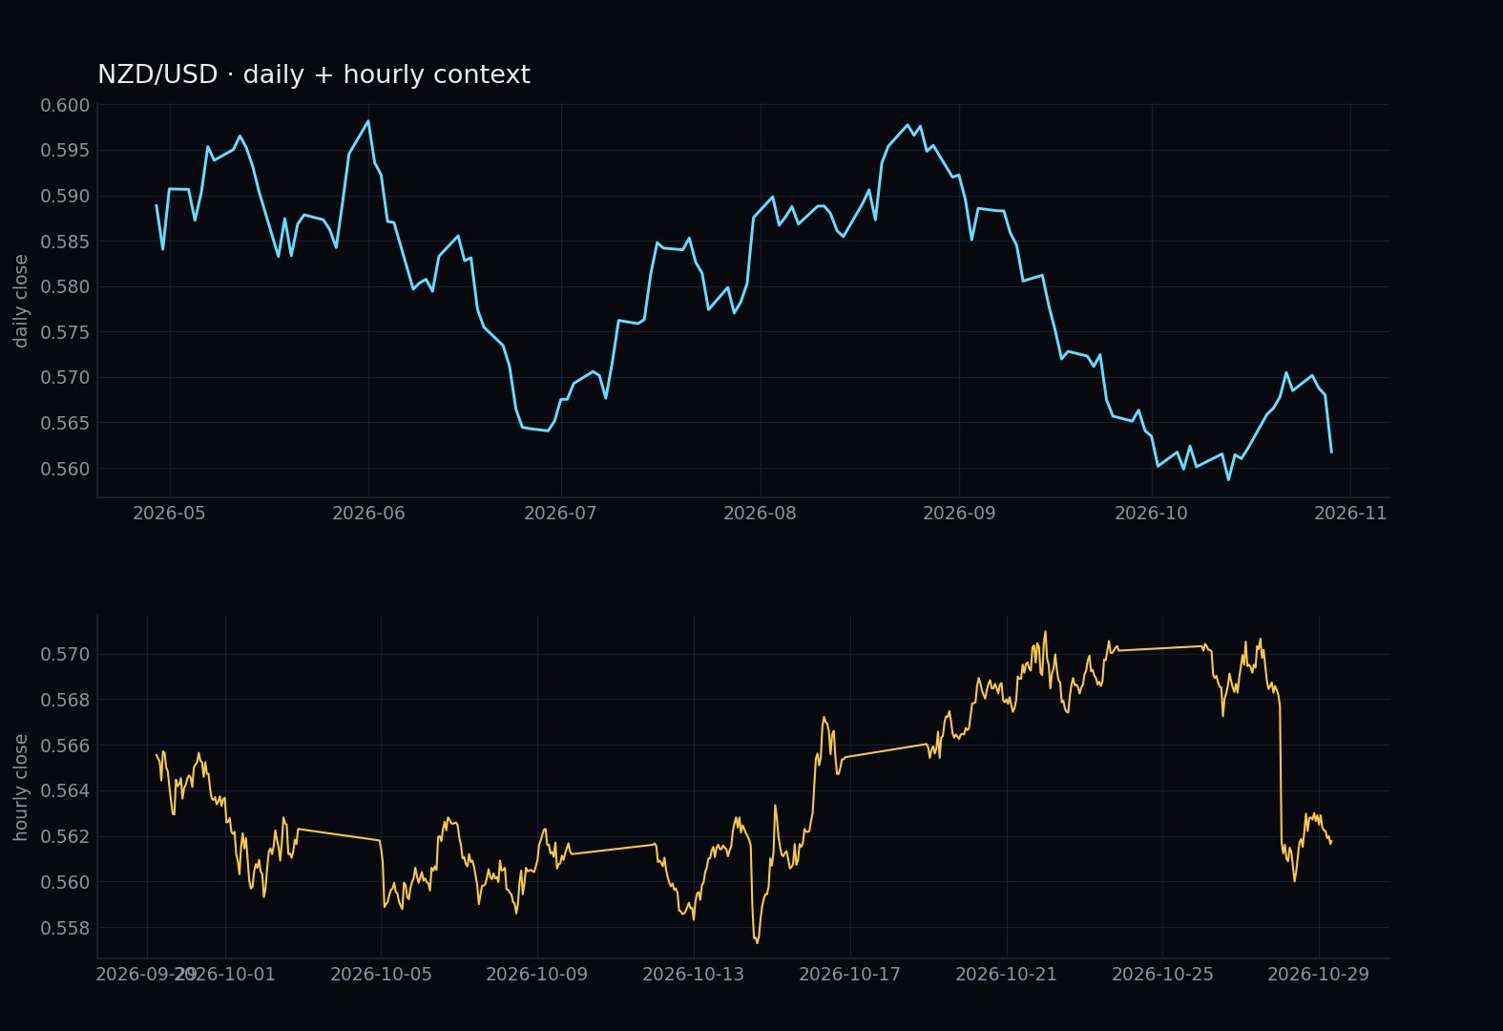Click the 2026-10-05 date label
The width and height of the screenshot is (1503, 1031).
381,975
